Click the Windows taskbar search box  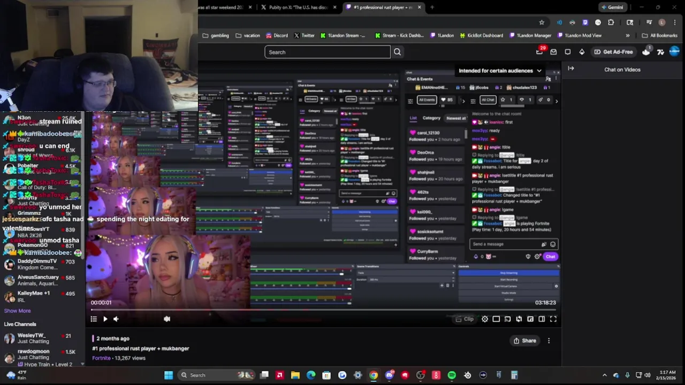click(217, 375)
